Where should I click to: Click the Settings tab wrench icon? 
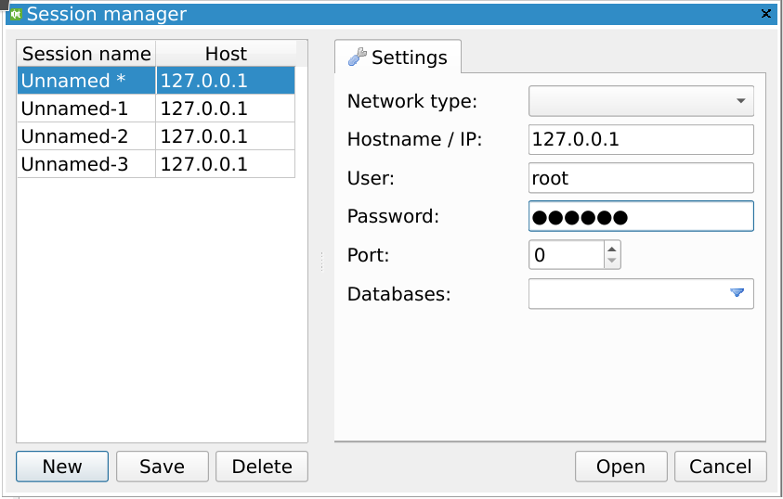(x=358, y=57)
